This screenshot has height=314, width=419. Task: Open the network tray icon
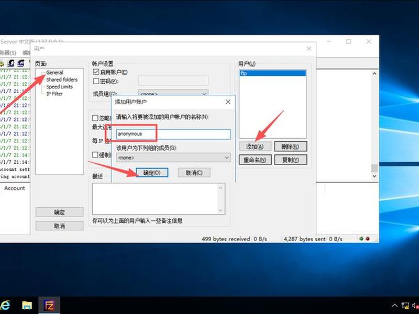pos(405,306)
